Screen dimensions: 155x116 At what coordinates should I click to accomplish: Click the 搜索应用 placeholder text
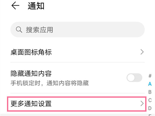click(39, 30)
